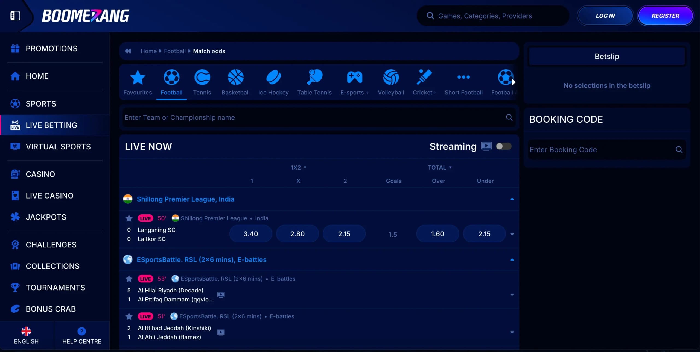
Task: Click the REGISTER button
Action: (666, 16)
